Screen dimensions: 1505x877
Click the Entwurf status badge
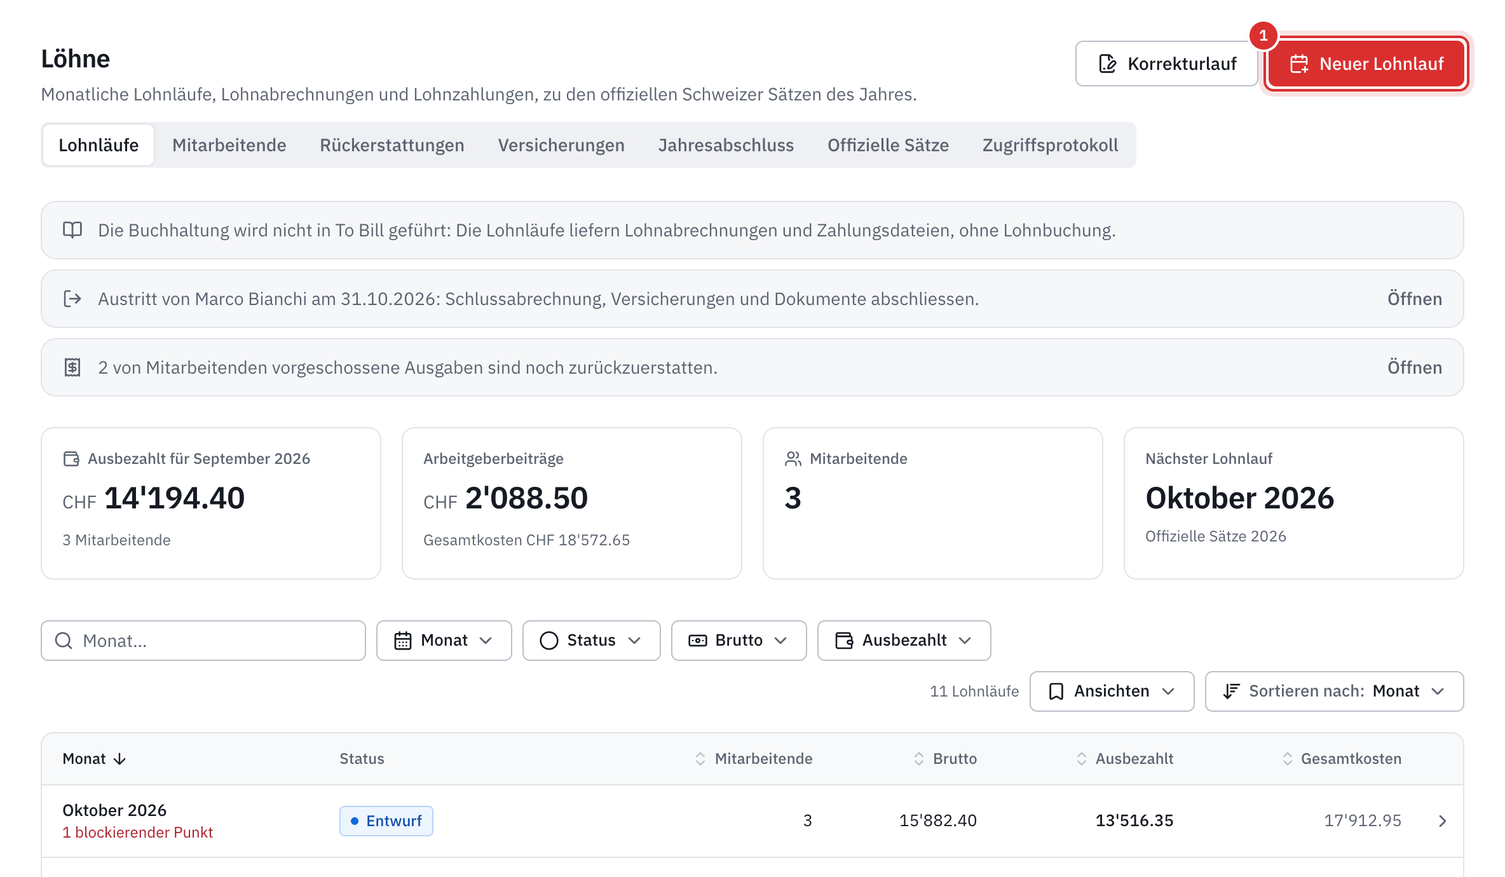[386, 821]
